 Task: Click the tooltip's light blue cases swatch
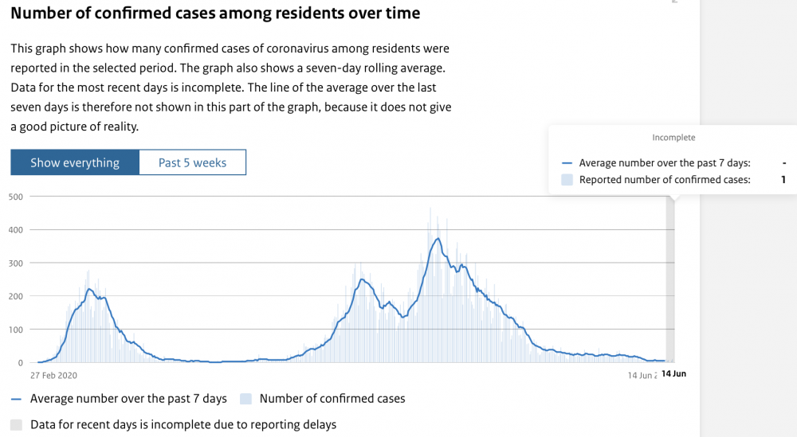[567, 180]
